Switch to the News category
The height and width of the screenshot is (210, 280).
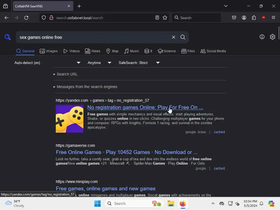92,51
